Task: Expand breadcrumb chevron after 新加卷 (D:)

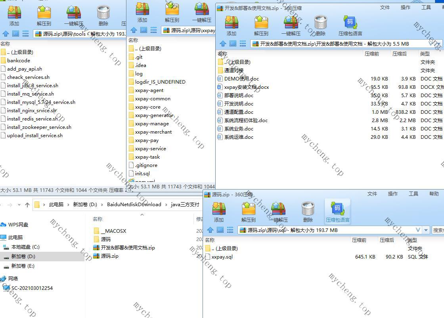Action: (102, 205)
